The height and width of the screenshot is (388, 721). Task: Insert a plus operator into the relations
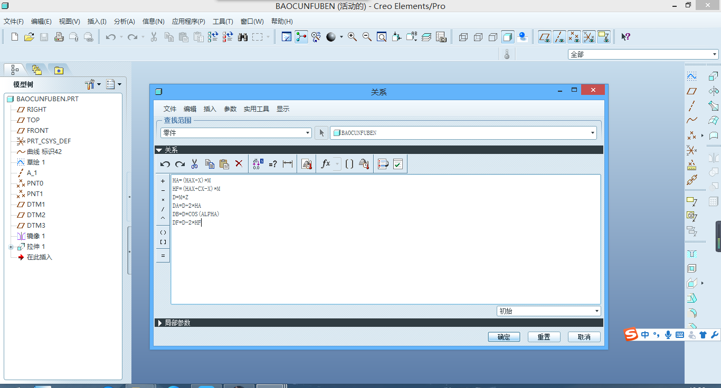[x=163, y=181]
